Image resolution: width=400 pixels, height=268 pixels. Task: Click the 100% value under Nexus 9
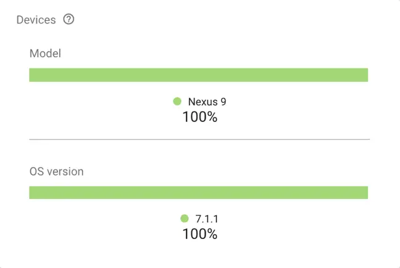199,116
